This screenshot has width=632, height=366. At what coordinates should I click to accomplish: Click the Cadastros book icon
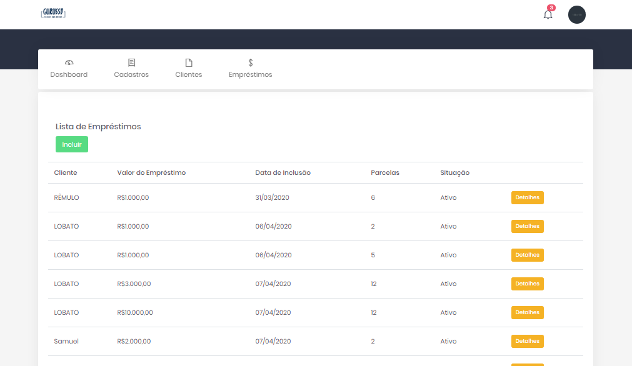click(131, 62)
